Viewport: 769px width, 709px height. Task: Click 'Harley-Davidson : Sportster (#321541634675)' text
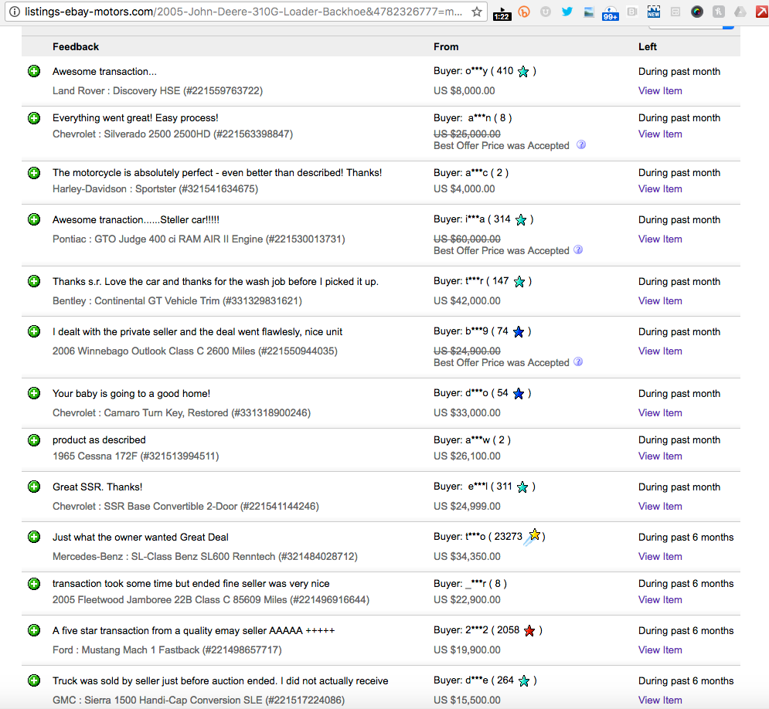tap(155, 188)
